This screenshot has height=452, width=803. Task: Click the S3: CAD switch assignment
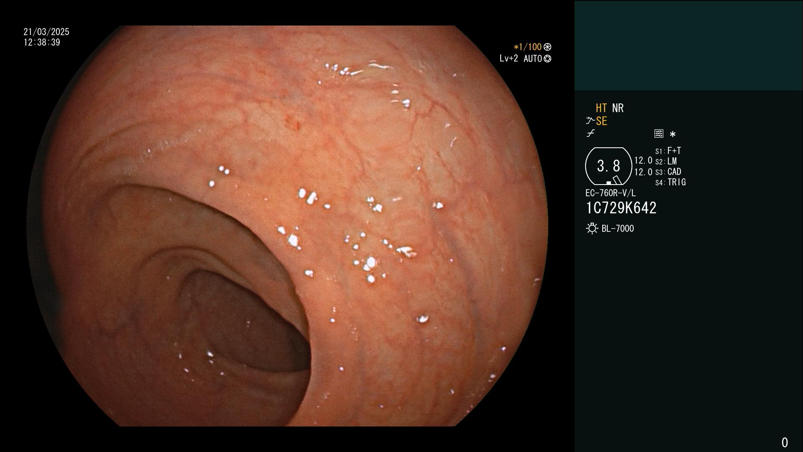[x=668, y=172]
